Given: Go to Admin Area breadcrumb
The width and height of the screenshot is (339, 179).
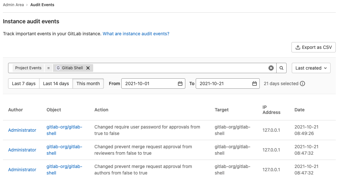Looking at the screenshot, I should [x=13, y=5].
